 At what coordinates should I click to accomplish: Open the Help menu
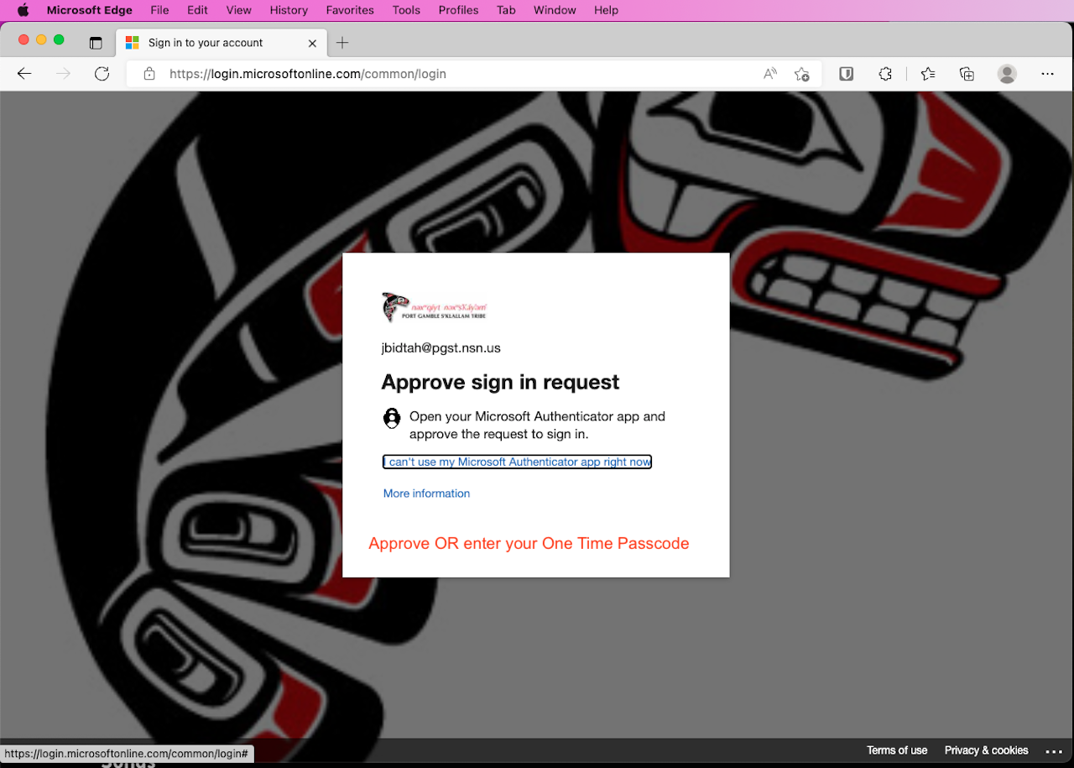coord(606,10)
